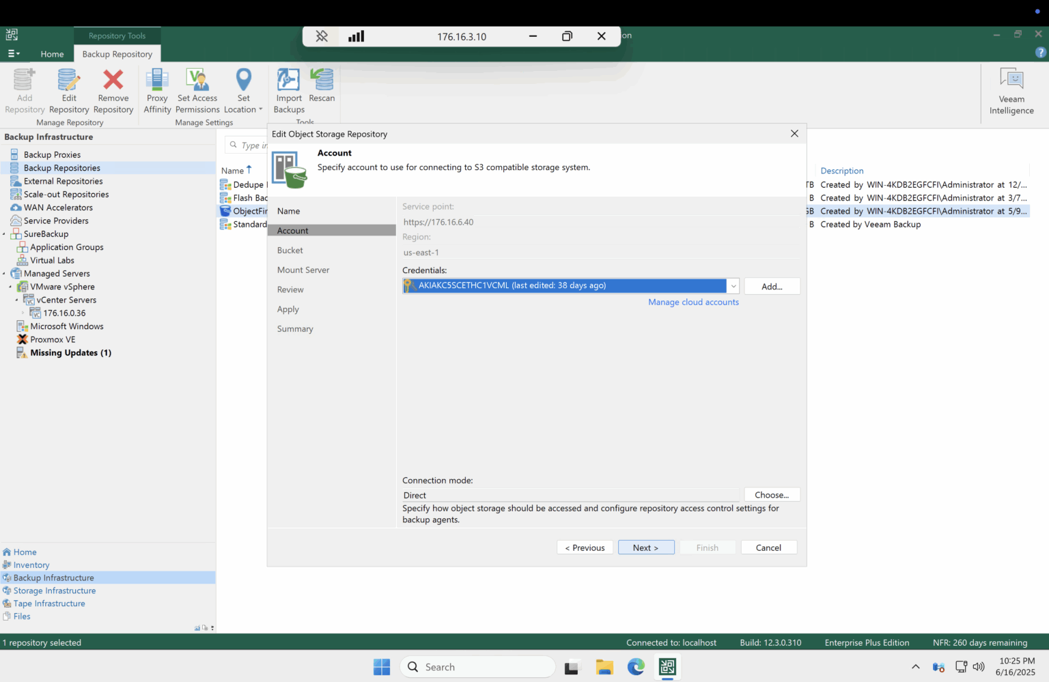Select Application Groups tree node

66,247
